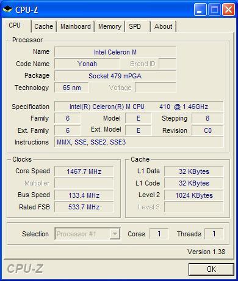Click the L1 Data cache value
The width and height of the screenshot is (238, 281).
click(193, 171)
